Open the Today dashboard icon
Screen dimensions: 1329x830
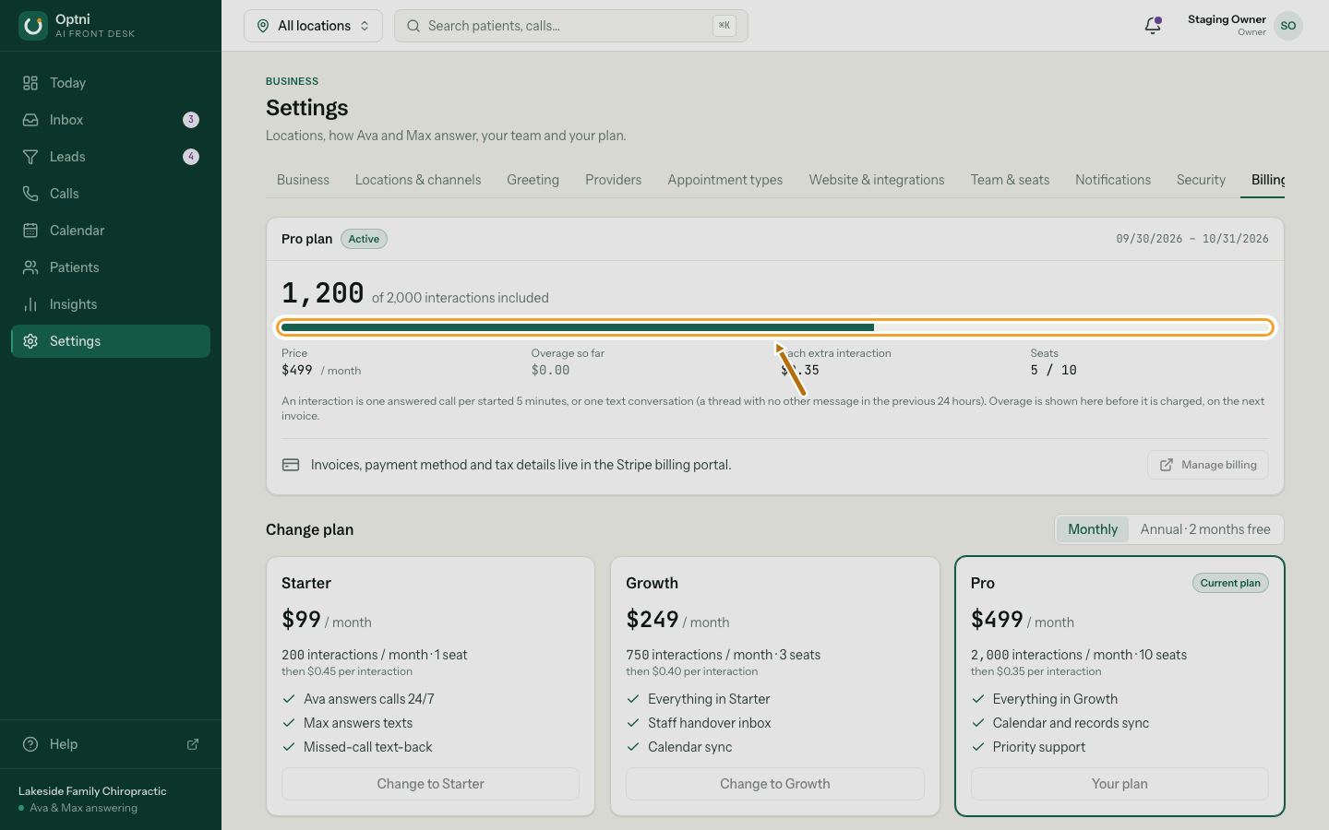(x=30, y=83)
